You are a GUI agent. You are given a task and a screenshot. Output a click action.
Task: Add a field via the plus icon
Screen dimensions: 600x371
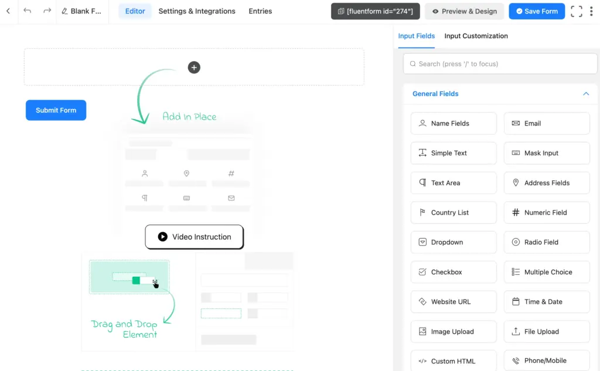tap(194, 67)
